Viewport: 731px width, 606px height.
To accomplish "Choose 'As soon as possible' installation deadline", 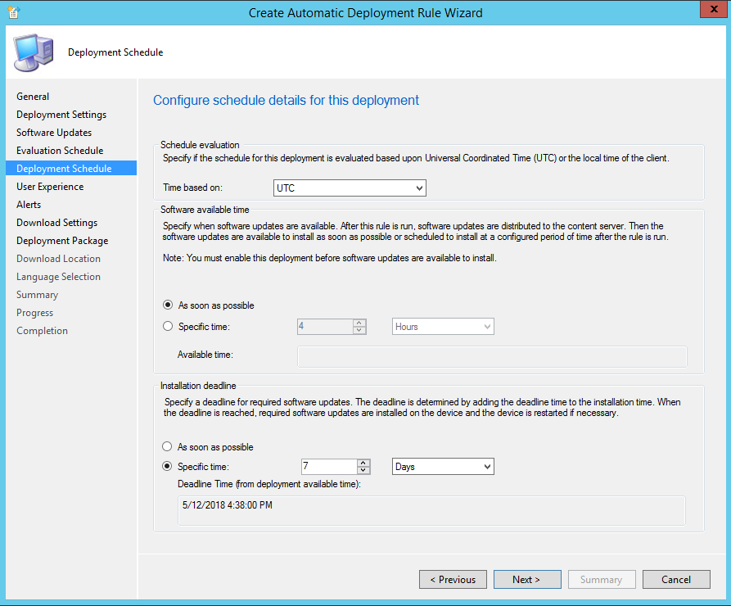I will [x=169, y=447].
